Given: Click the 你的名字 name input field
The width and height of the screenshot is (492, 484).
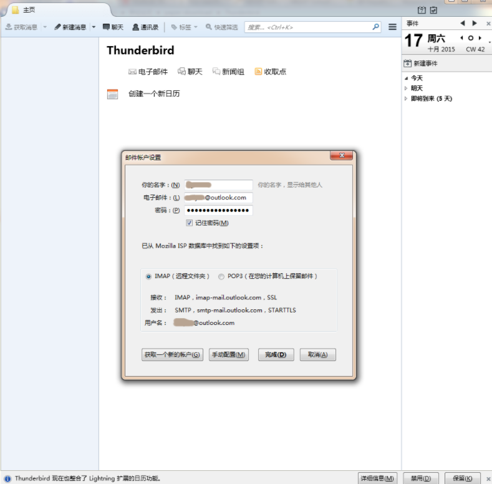Looking at the screenshot, I should click(x=218, y=185).
